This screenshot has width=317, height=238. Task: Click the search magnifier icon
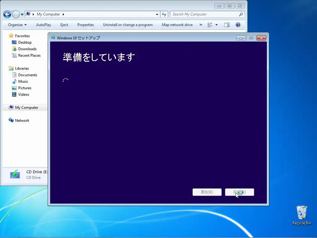(241, 14)
